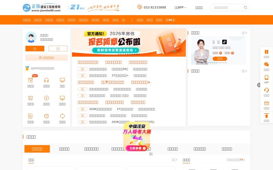The width and height of the screenshot is (273, 170).
Task: Click the left orange play icon in teacher card
Action: 220,53
